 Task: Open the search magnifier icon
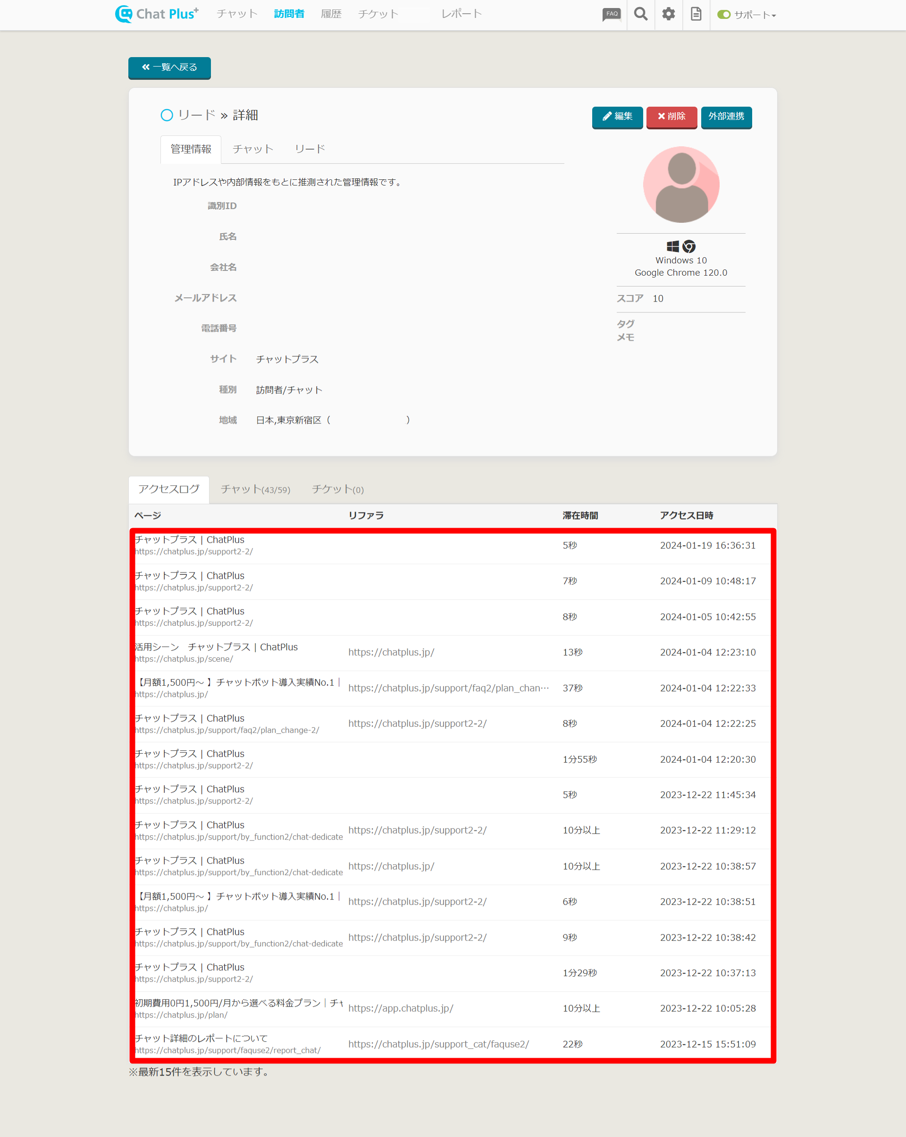click(x=640, y=14)
